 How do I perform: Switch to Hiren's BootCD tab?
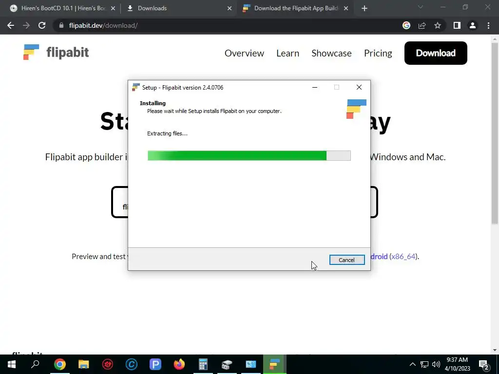coord(63,8)
